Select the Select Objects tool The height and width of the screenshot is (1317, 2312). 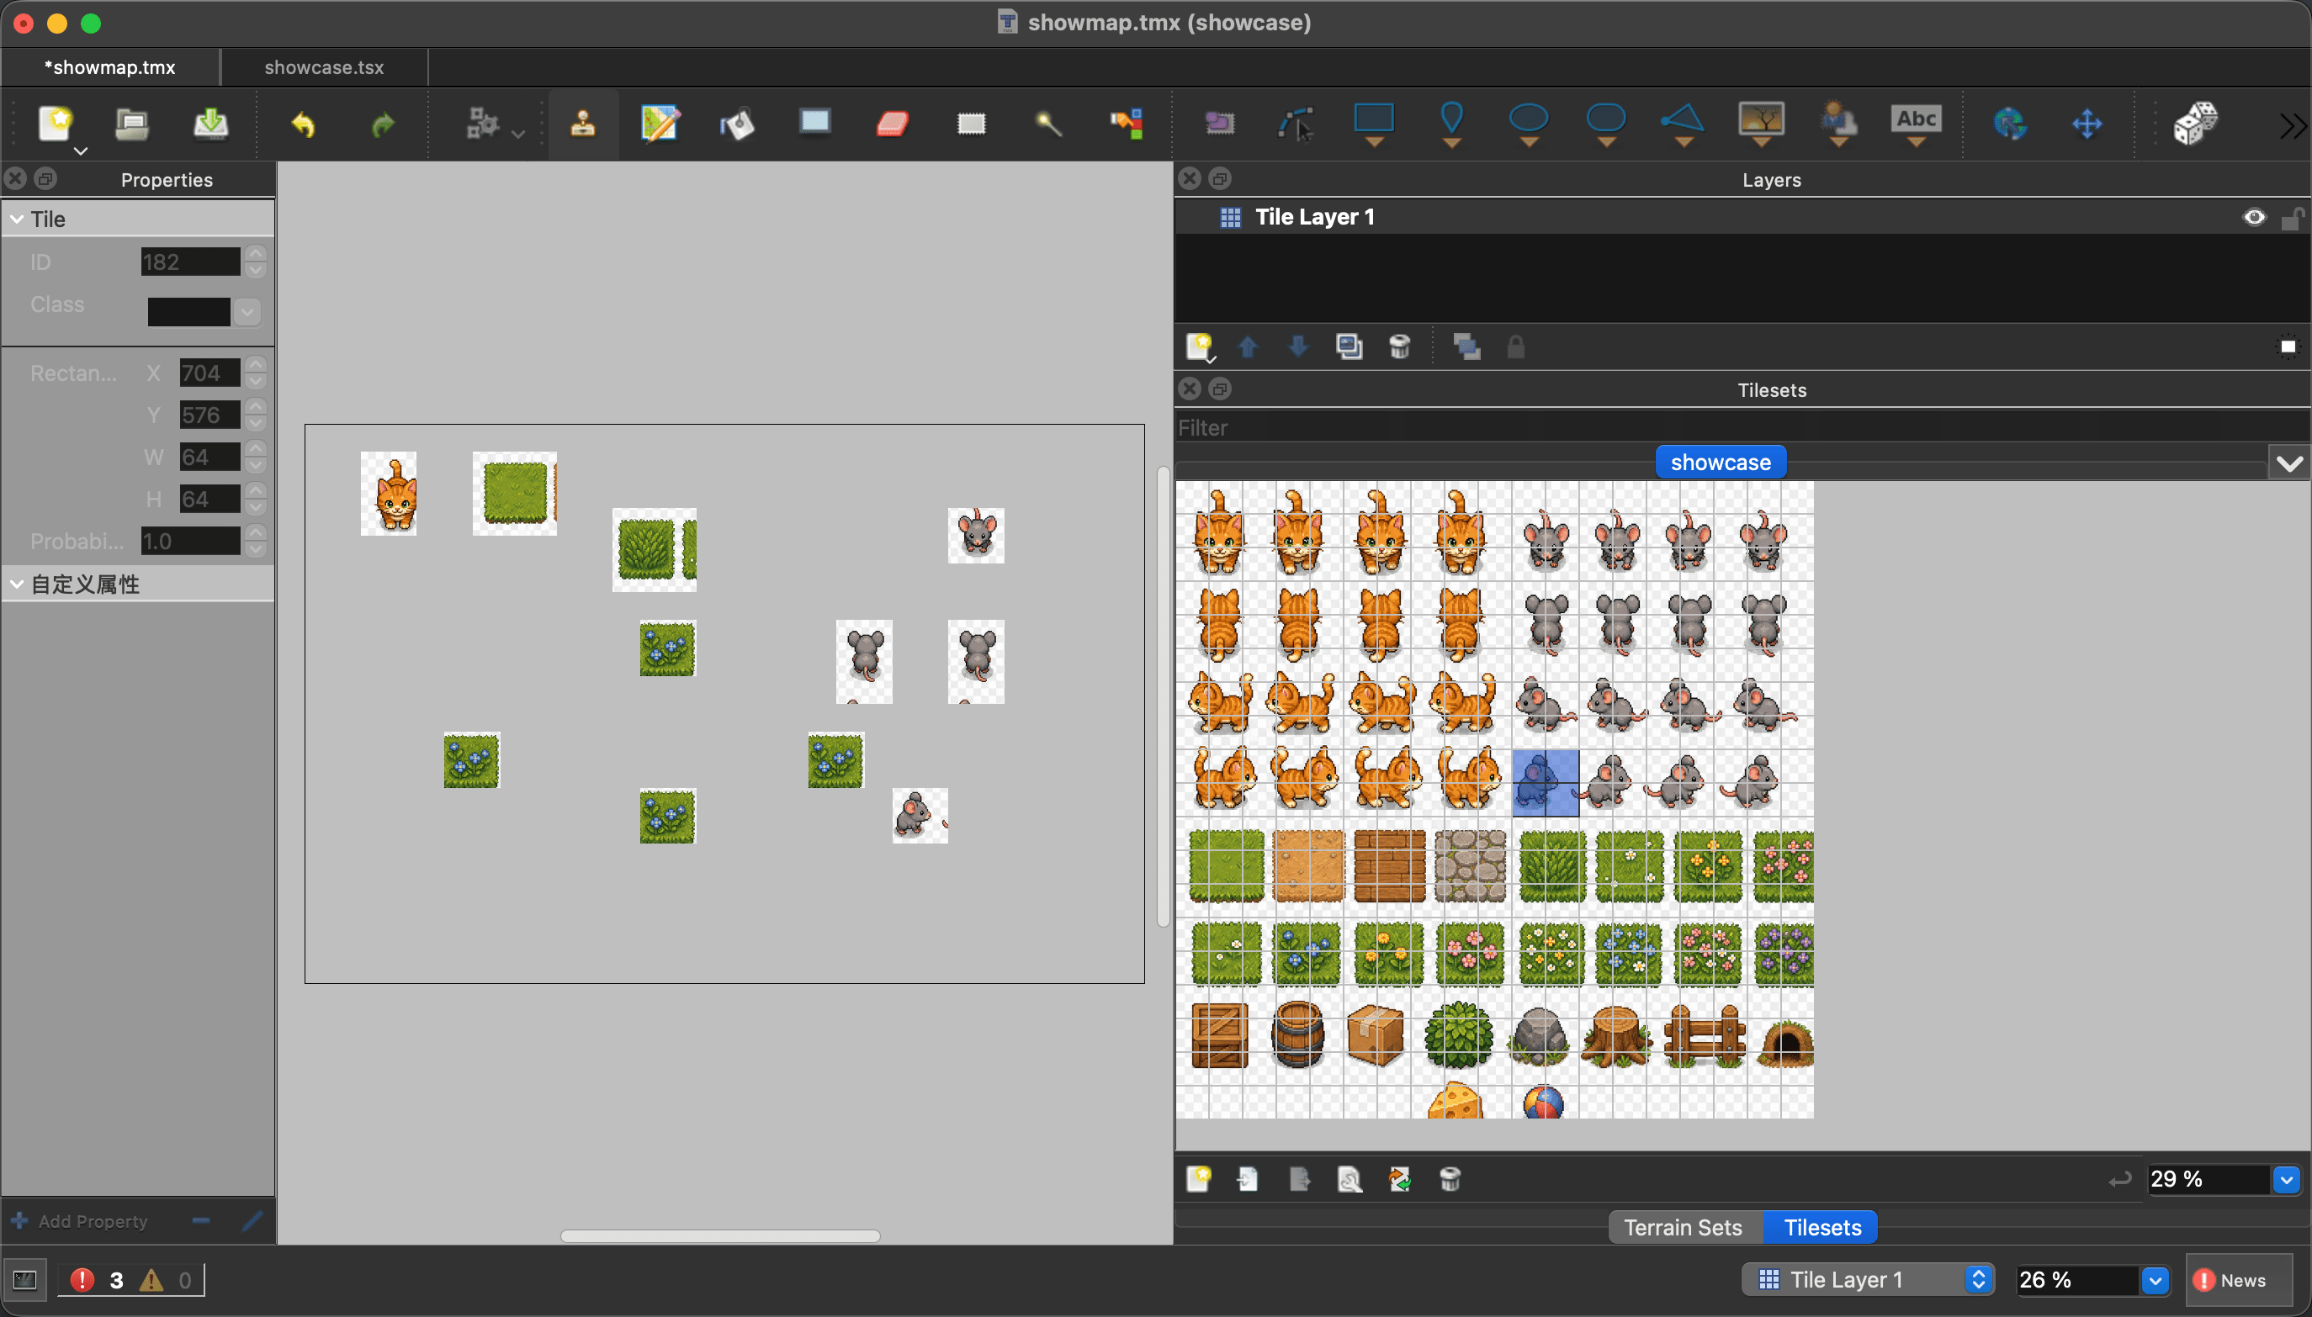(x=1219, y=123)
